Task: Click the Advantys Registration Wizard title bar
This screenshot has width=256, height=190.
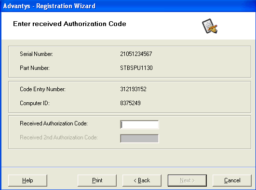Action: [x=128, y=6]
